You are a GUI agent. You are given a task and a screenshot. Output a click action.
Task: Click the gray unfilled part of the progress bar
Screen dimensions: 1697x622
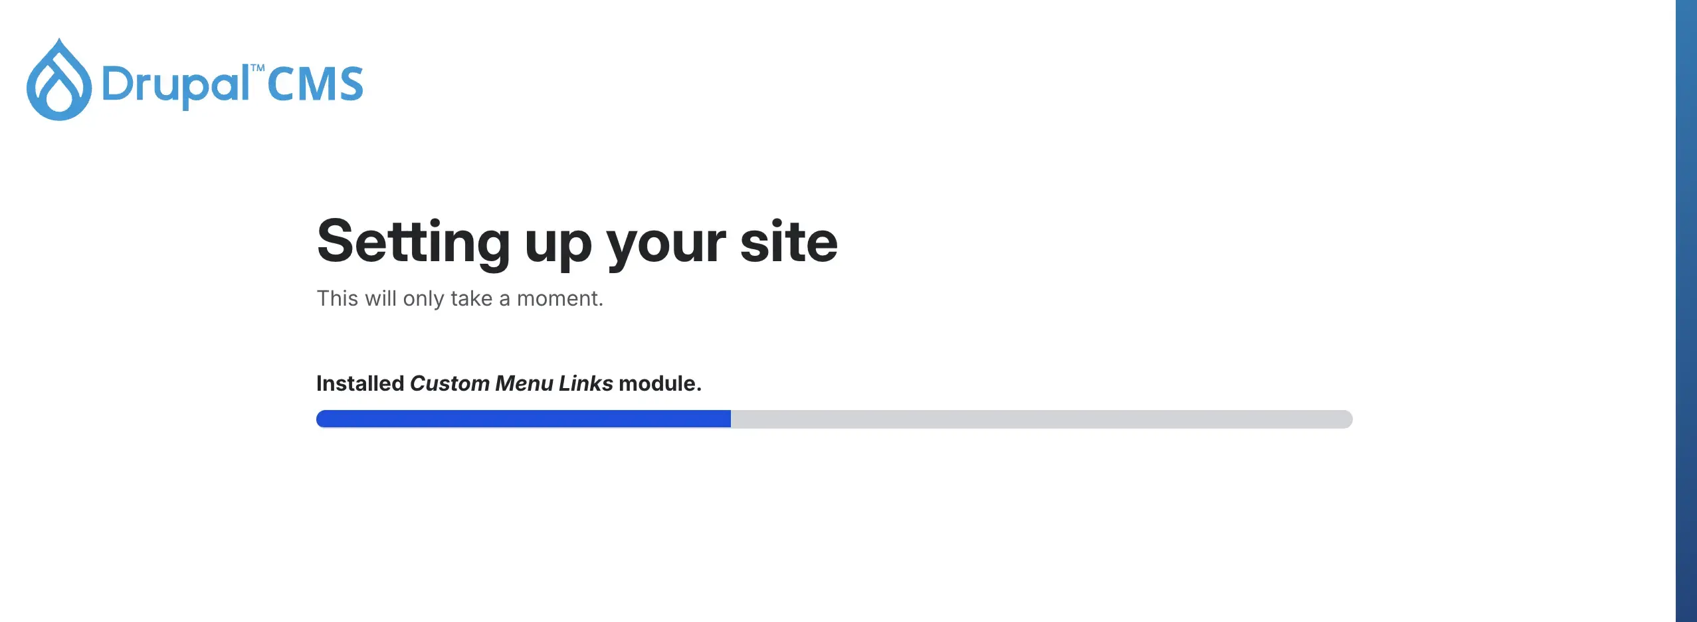click(x=1041, y=419)
